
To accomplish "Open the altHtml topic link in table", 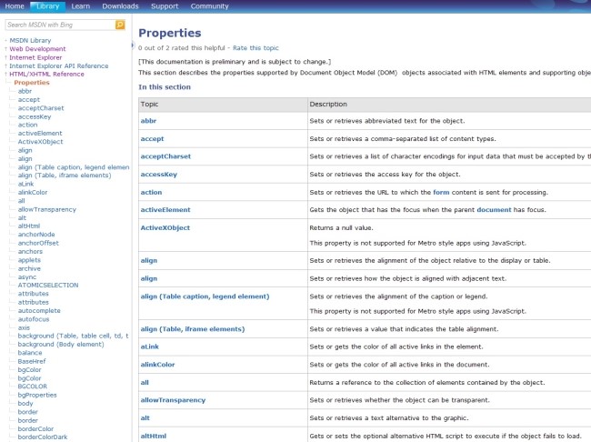I will [154, 436].
